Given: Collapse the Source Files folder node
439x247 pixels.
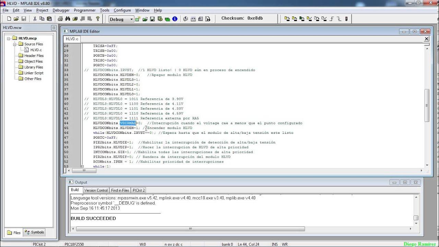Looking at the screenshot, I should [x=15, y=44].
